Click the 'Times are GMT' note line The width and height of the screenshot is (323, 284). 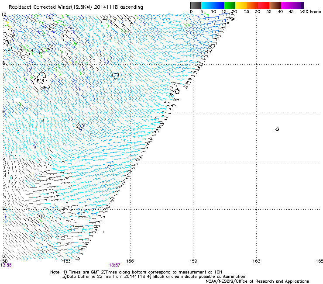136,272
